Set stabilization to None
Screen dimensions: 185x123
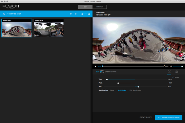(112, 90)
